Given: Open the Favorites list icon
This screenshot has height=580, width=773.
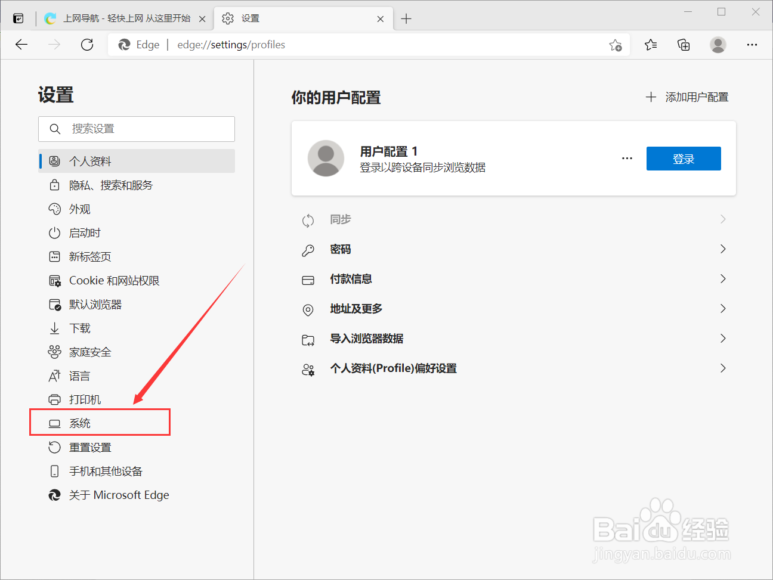Looking at the screenshot, I should pos(651,45).
